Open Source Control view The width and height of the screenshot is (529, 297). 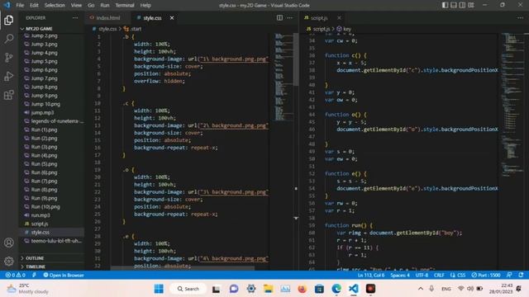9,58
